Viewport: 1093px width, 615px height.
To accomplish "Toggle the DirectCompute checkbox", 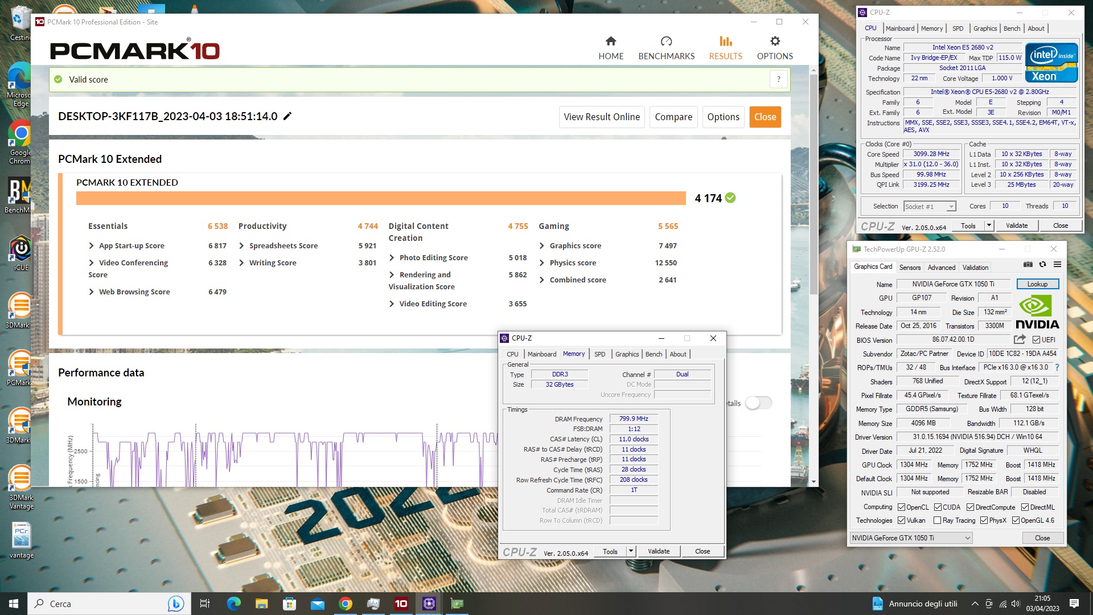I will click(x=970, y=507).
